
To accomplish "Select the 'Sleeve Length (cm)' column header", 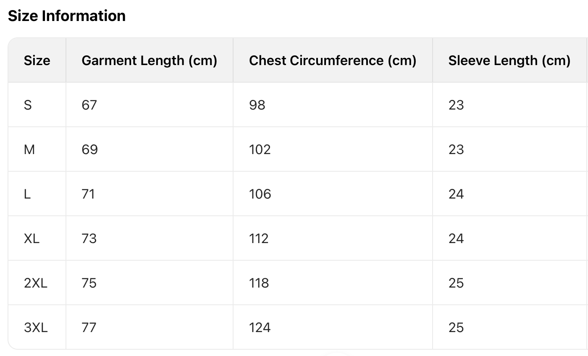I will (509, 60).
